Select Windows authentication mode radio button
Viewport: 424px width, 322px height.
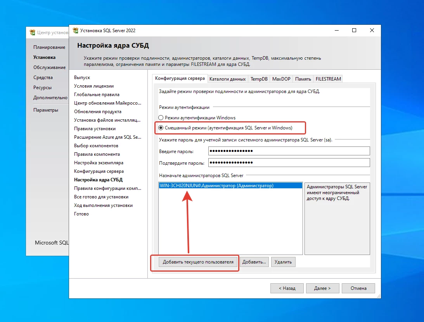pyautogui.click(x=161, y=118)
